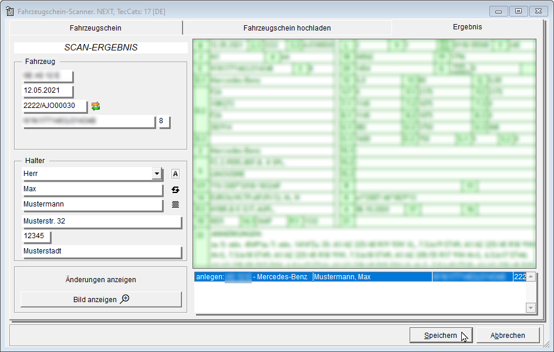Click the result list scroll down arrow

tap(531, 307)
